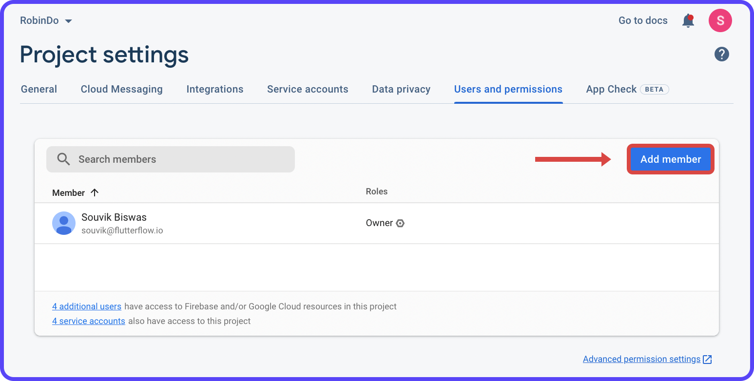Click the sort arrow next to Member
The width and height of the screenshot is (754, 381).
[x=95, y=192]
